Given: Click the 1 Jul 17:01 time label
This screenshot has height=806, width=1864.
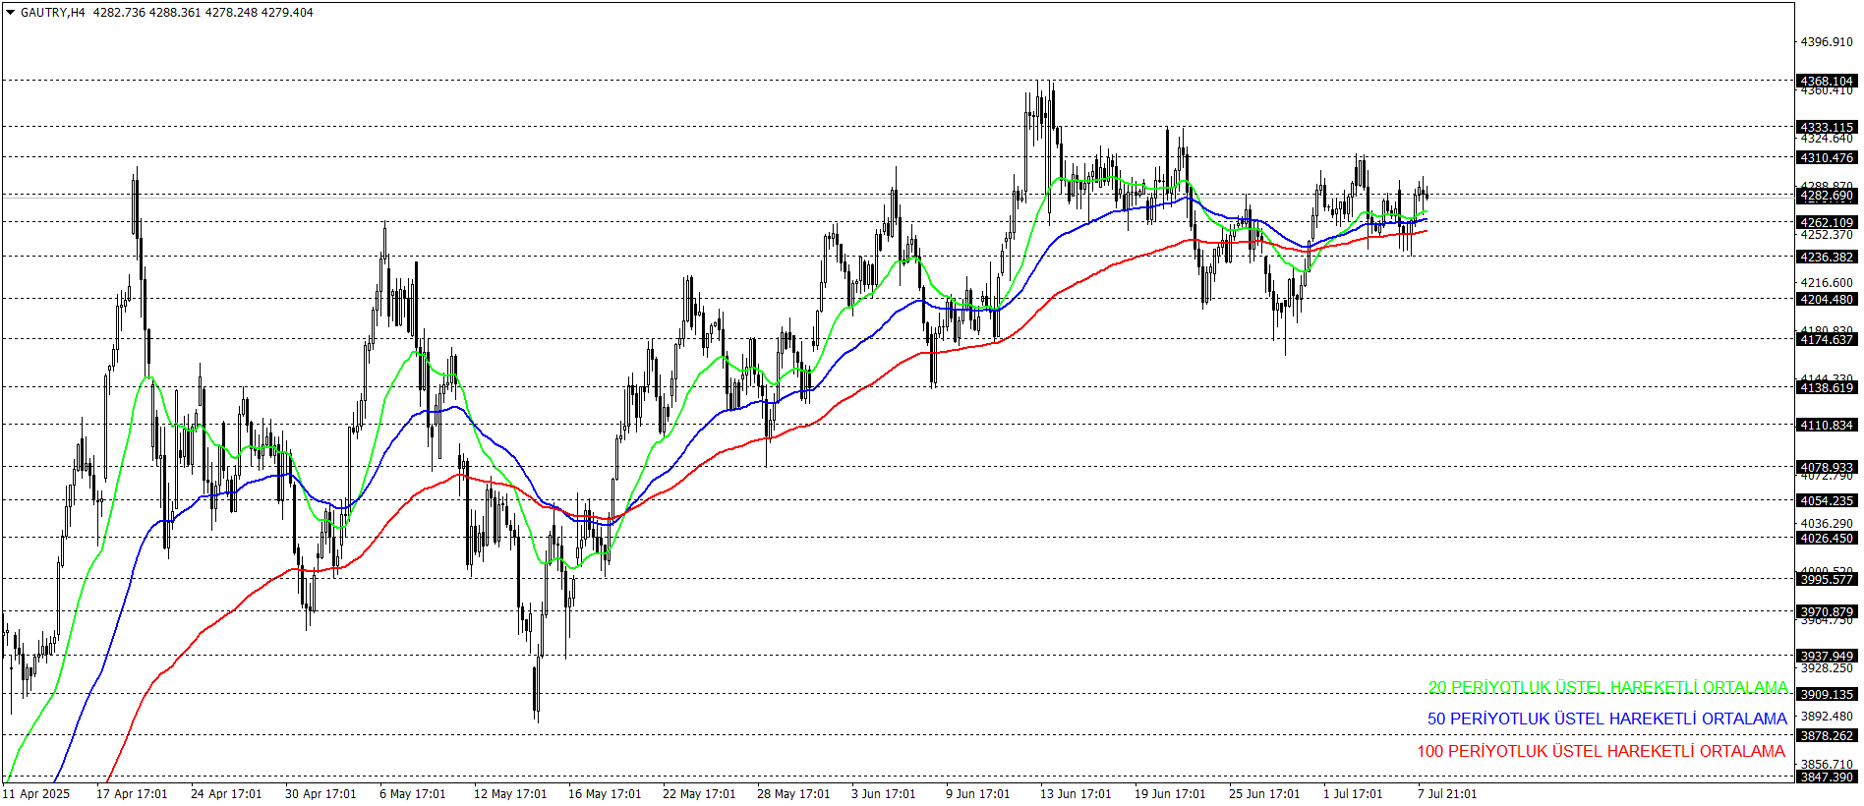Looking at the screenshot, I should tap(1353, 794).
